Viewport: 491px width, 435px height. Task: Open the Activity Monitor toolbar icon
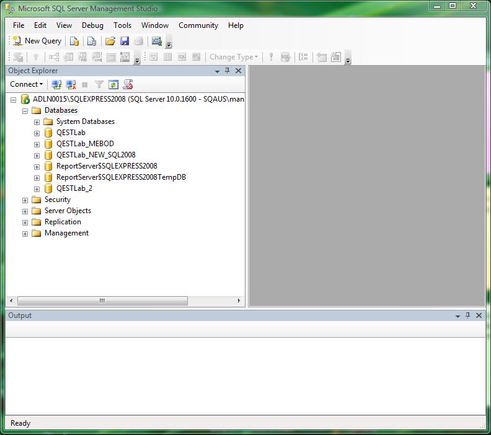point(156,42)
